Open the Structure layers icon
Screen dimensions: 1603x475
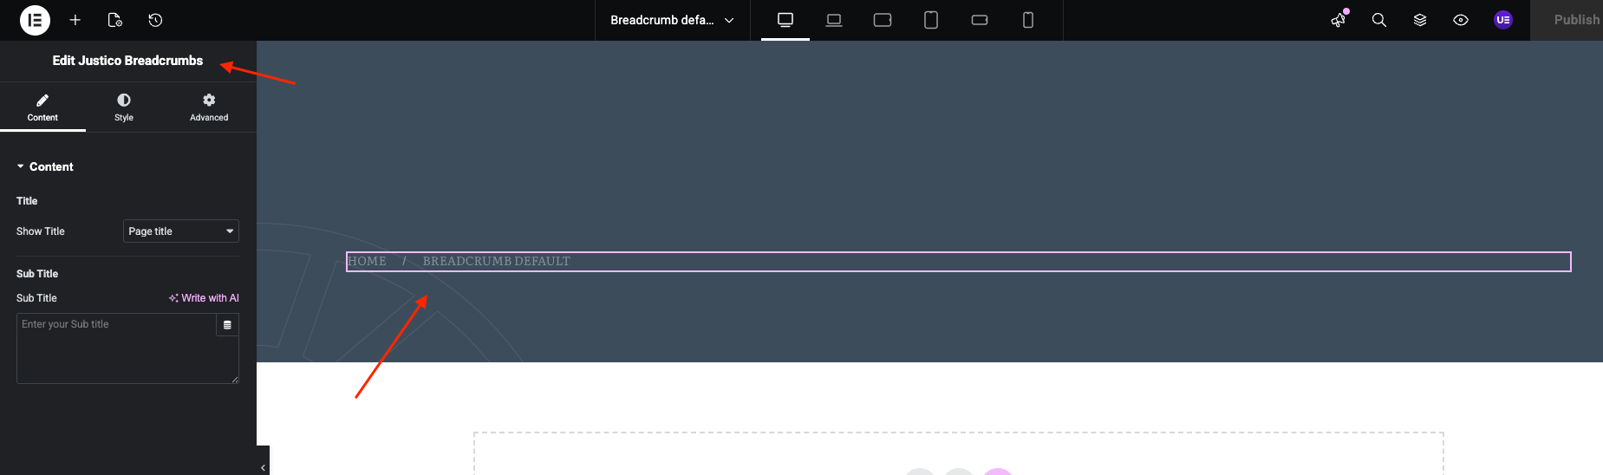1420,20
